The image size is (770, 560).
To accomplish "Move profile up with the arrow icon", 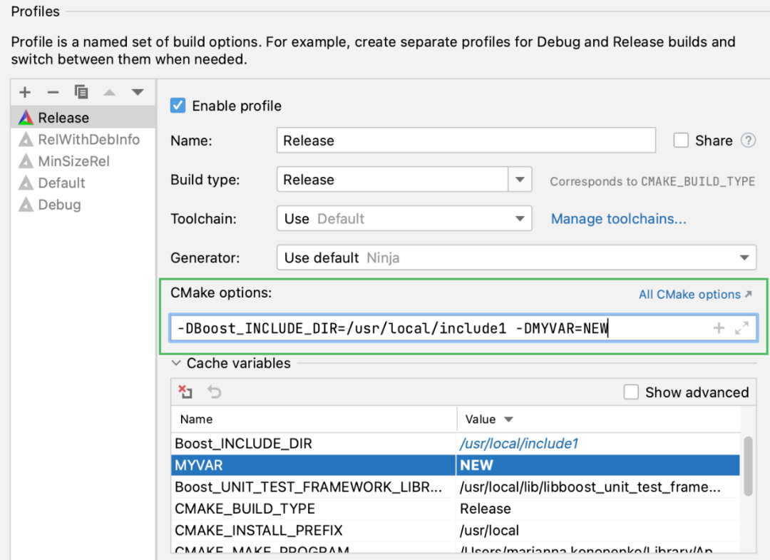I will coord(110,92).
